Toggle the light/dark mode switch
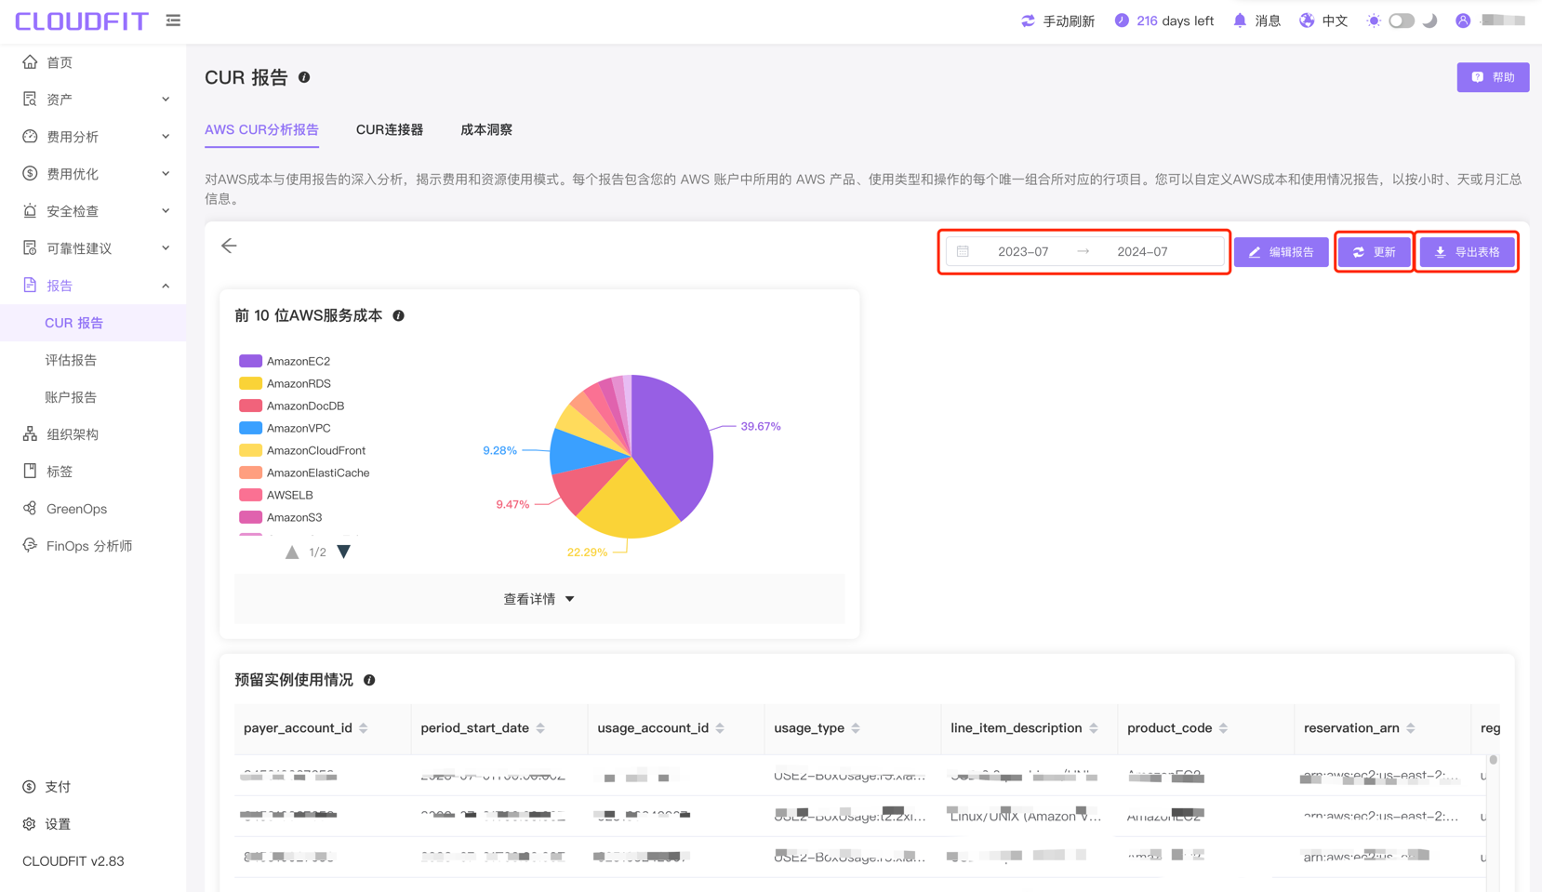Screen dimensions: 1542x892 click(1402, 20)
